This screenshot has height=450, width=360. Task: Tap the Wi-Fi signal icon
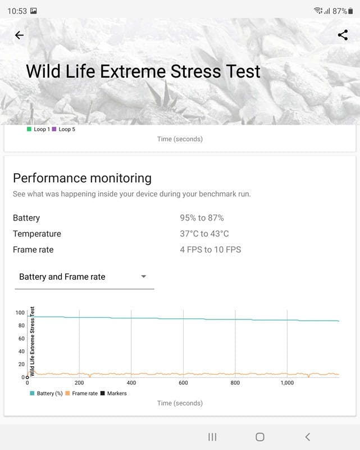318,11
